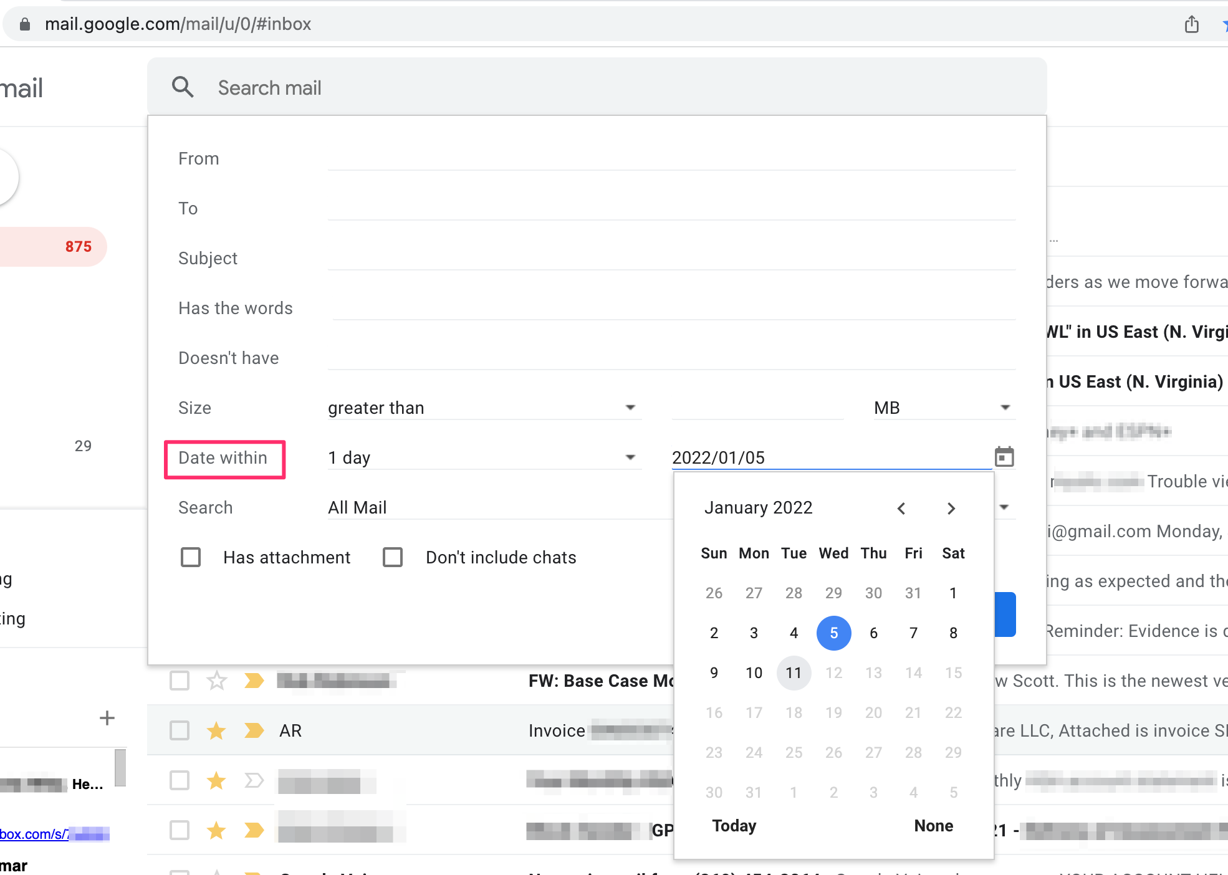Navigate to previous month with the left chevron
The image size is (1228, 875).
click(901, 508)
